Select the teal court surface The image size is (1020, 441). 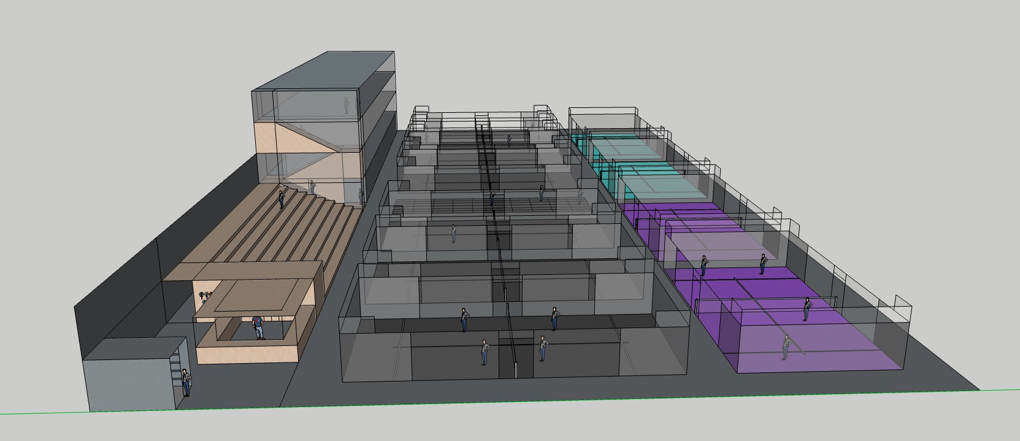click(x=644, y=177)
